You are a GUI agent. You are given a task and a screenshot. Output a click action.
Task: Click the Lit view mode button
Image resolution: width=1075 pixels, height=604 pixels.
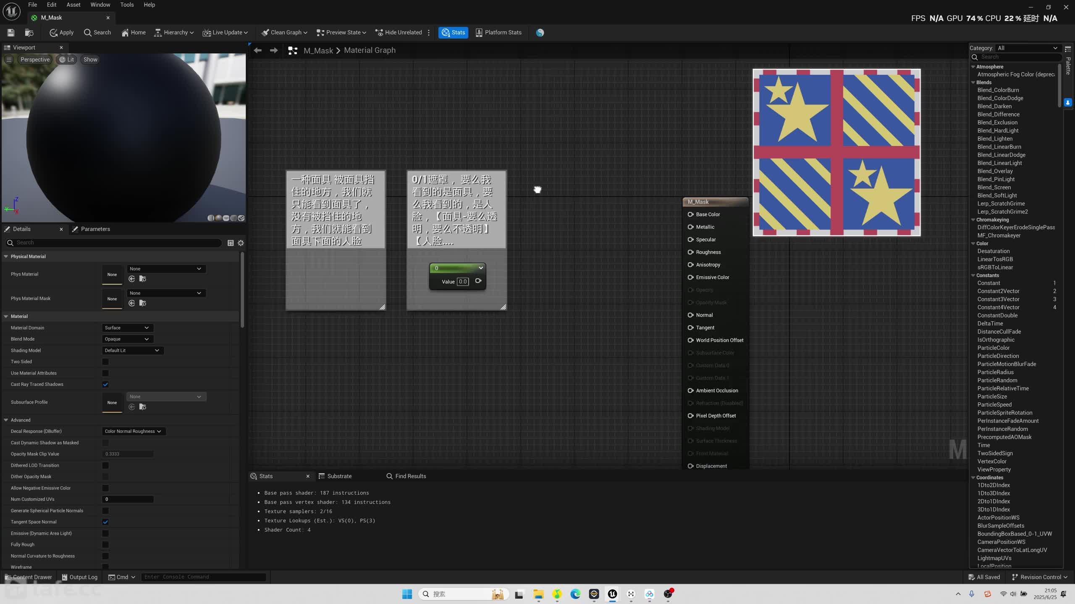[x=67, y=60]
